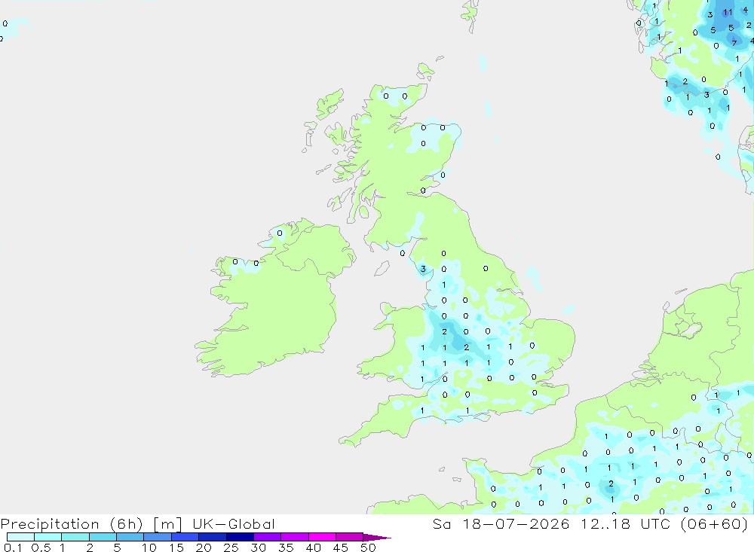The height and width of the screenshot is (552, 754).
Task: Click the 0.1–0.5 lightest cyan legend swatch
Action: pyautogui.click(x=20, y=537)
